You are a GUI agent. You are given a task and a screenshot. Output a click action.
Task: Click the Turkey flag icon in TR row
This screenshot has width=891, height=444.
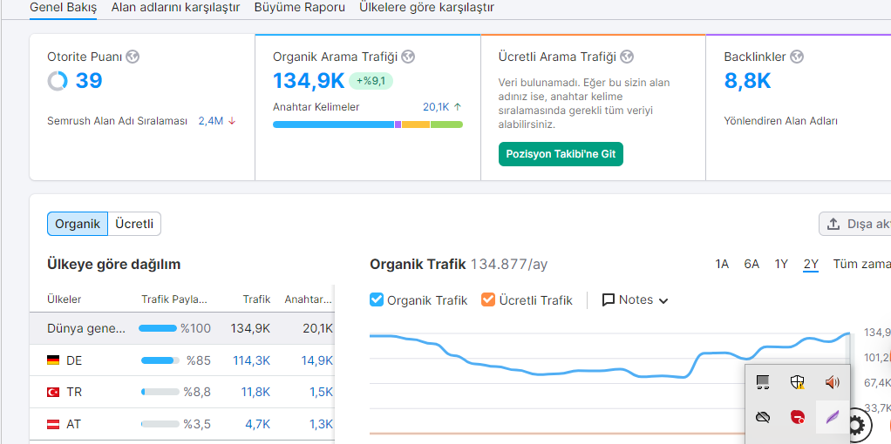coord(53,392)
